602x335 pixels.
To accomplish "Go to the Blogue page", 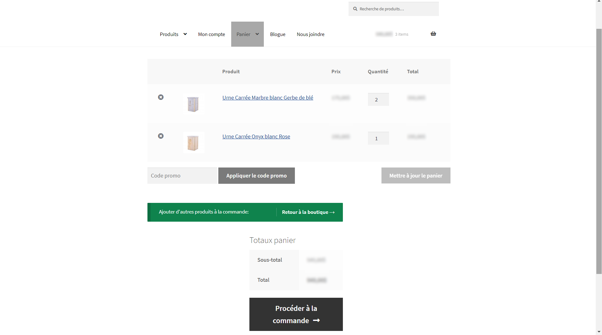I will pos(278,34).
